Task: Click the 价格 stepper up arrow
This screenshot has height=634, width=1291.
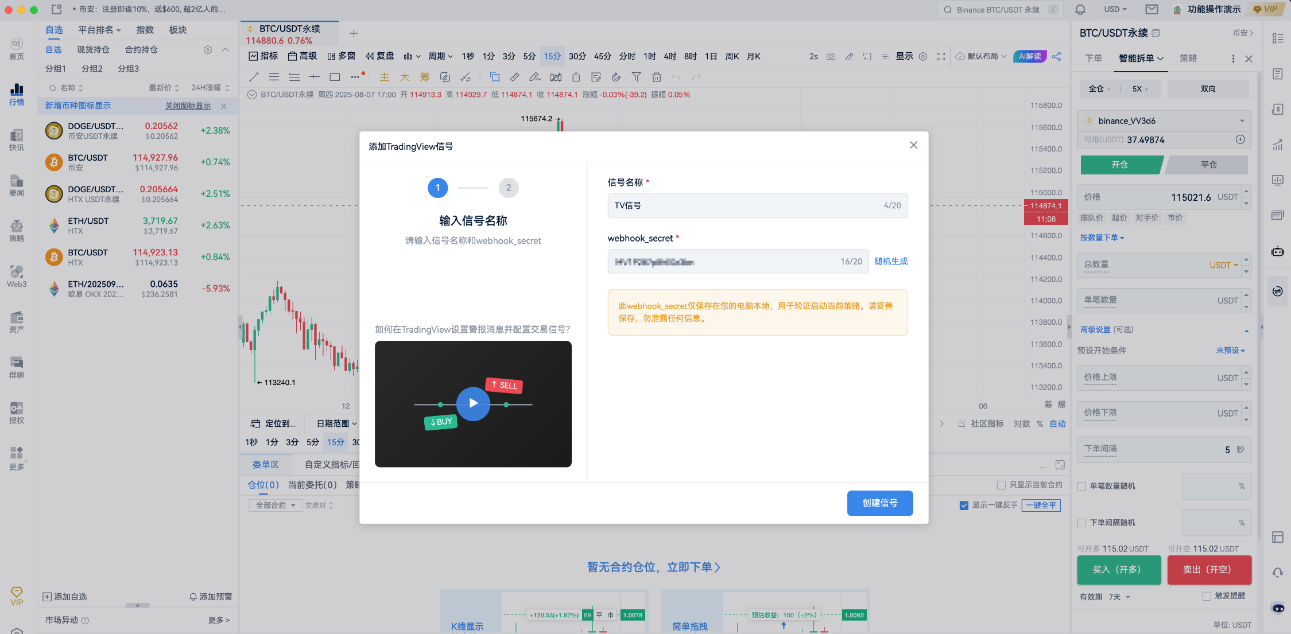Action: click(x=1246, y=191)
